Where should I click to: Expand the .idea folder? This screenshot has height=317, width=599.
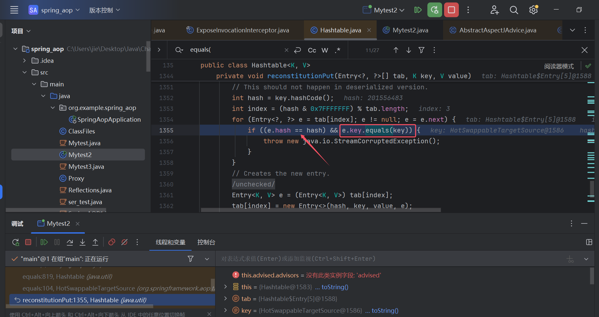pyautogui.click(x=25, y=61)
